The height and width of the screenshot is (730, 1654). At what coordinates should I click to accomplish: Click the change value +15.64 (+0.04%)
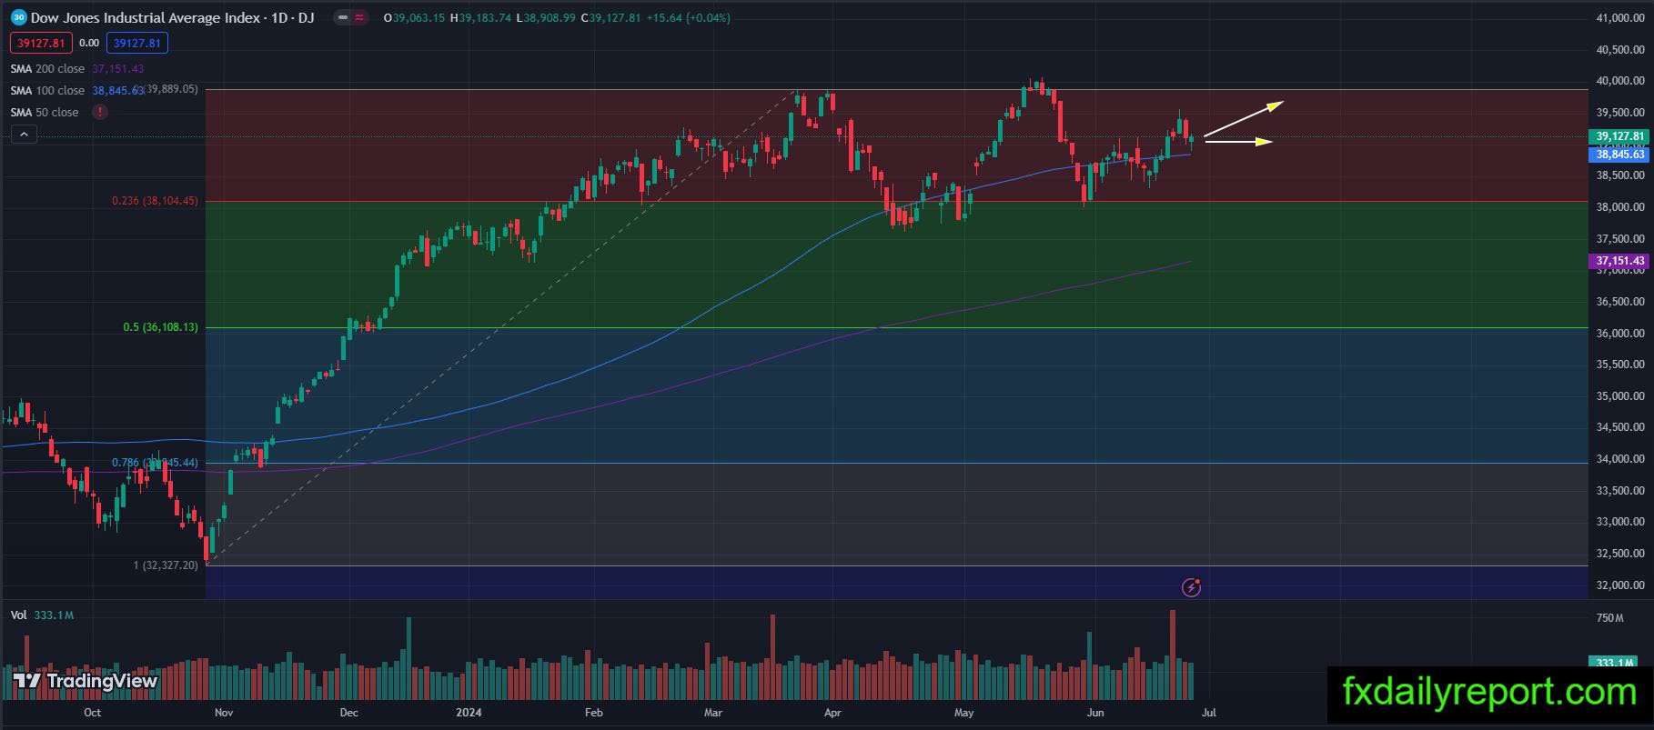[x=688, y=17]
